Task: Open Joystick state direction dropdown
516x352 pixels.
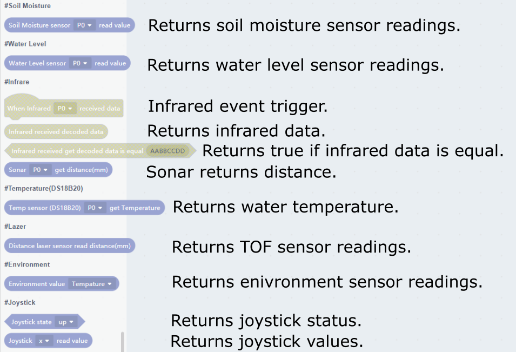Action: click(x=67, y=322)
